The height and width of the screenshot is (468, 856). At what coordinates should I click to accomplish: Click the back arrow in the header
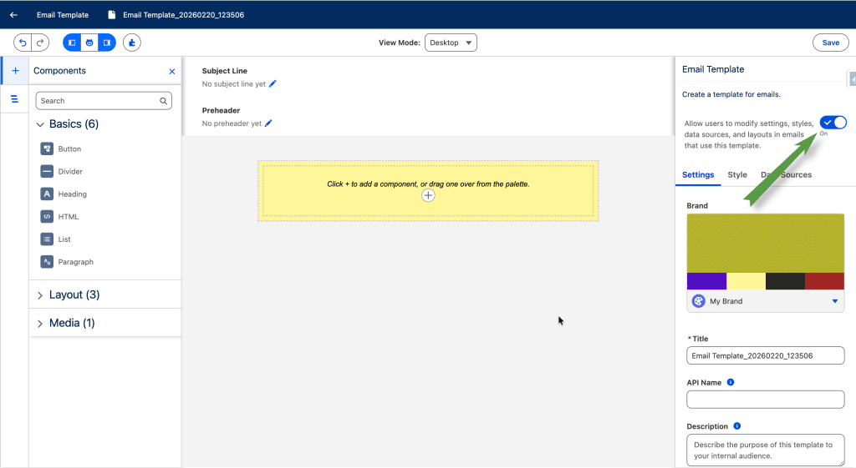coord(13,15)
